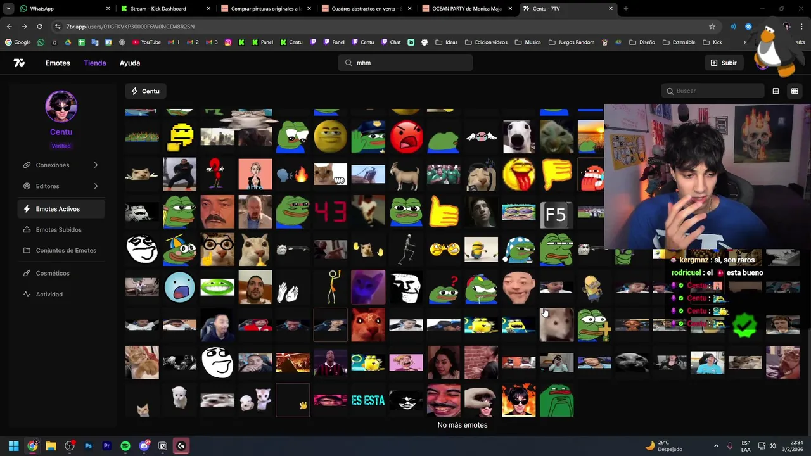
Task: Click the Centu profile avatar
Action: [x=61, y=106]
